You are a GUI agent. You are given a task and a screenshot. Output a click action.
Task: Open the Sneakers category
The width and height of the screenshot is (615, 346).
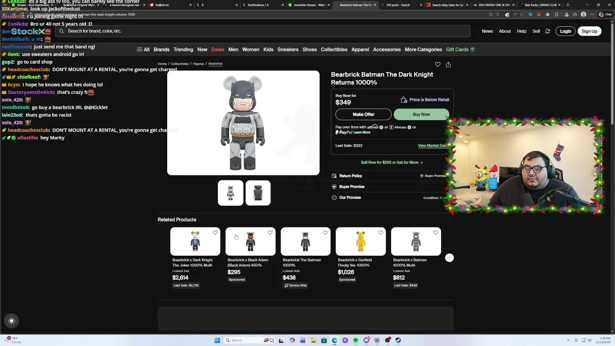click(x=288, y=49)
